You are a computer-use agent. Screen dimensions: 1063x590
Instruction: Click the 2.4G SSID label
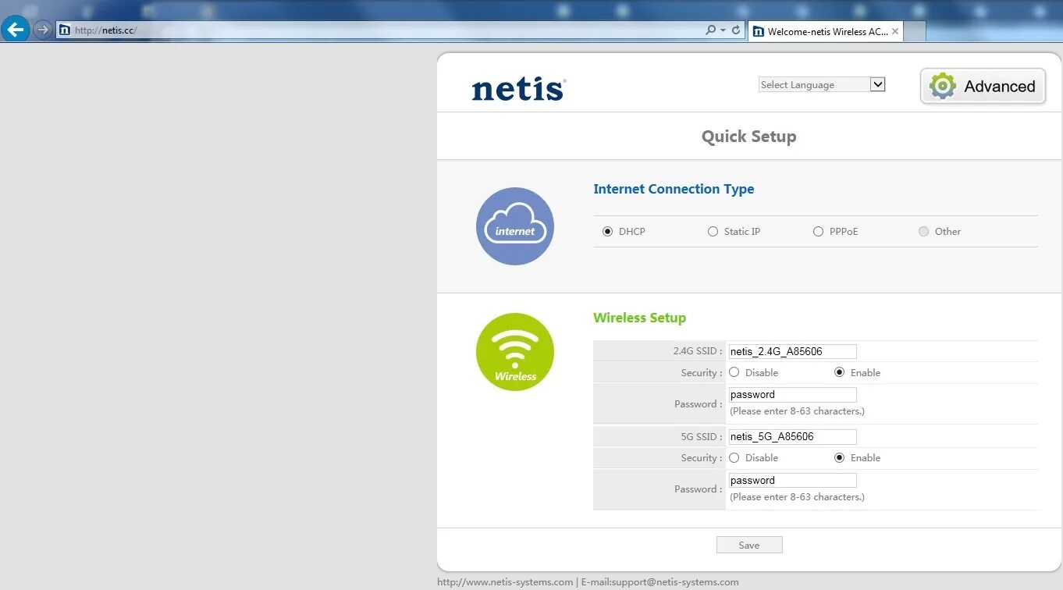(x=697, y=351)
